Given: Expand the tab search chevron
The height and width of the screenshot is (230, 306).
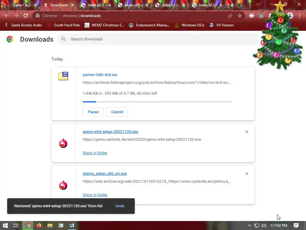Looking at the screenshot, I should [258, 4].
